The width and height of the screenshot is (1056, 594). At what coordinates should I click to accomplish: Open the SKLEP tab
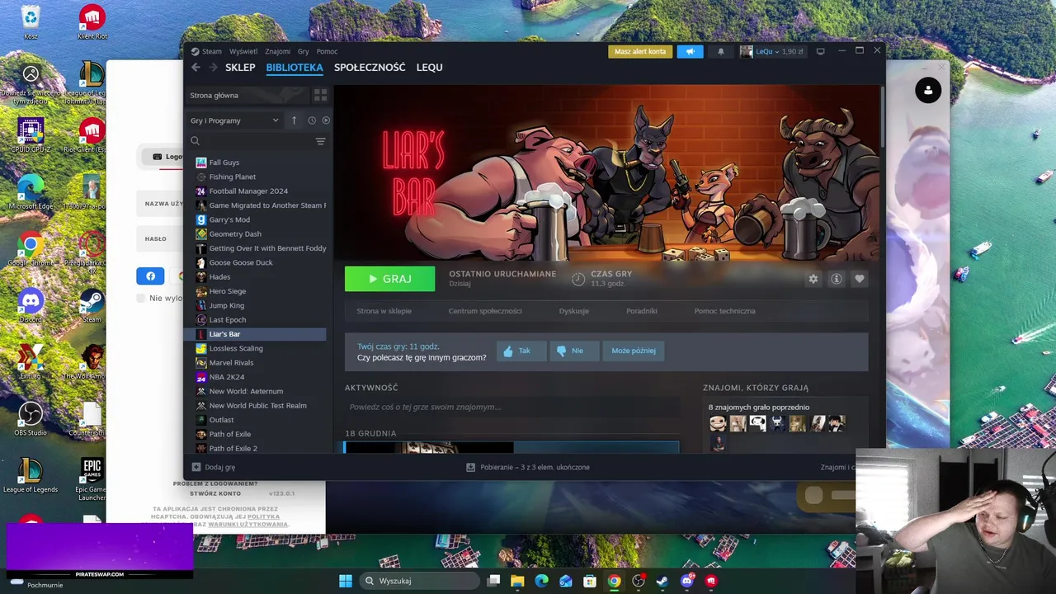240,68
